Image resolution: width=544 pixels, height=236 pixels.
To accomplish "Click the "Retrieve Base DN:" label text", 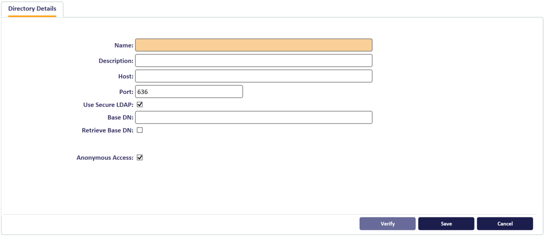I will [x=108, y=130].
